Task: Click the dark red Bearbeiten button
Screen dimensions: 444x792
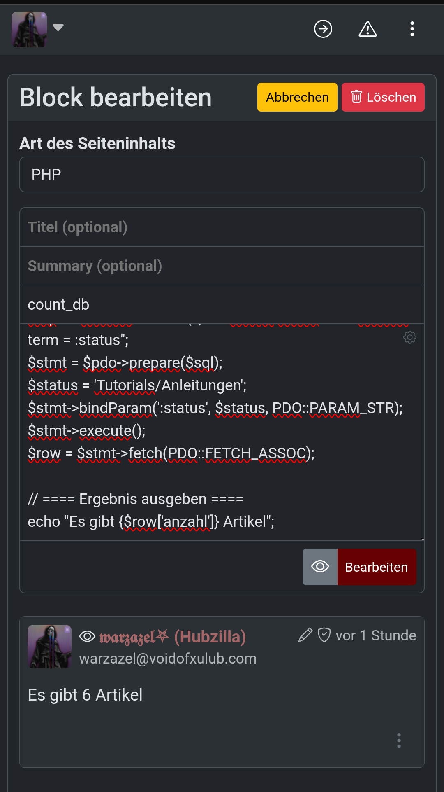Action: (377, 567)
